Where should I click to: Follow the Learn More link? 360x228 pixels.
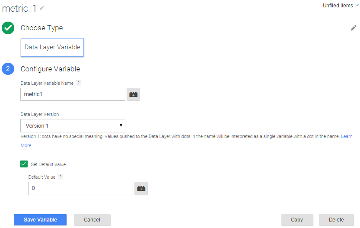pyautogui.click(x=347, y=137)
